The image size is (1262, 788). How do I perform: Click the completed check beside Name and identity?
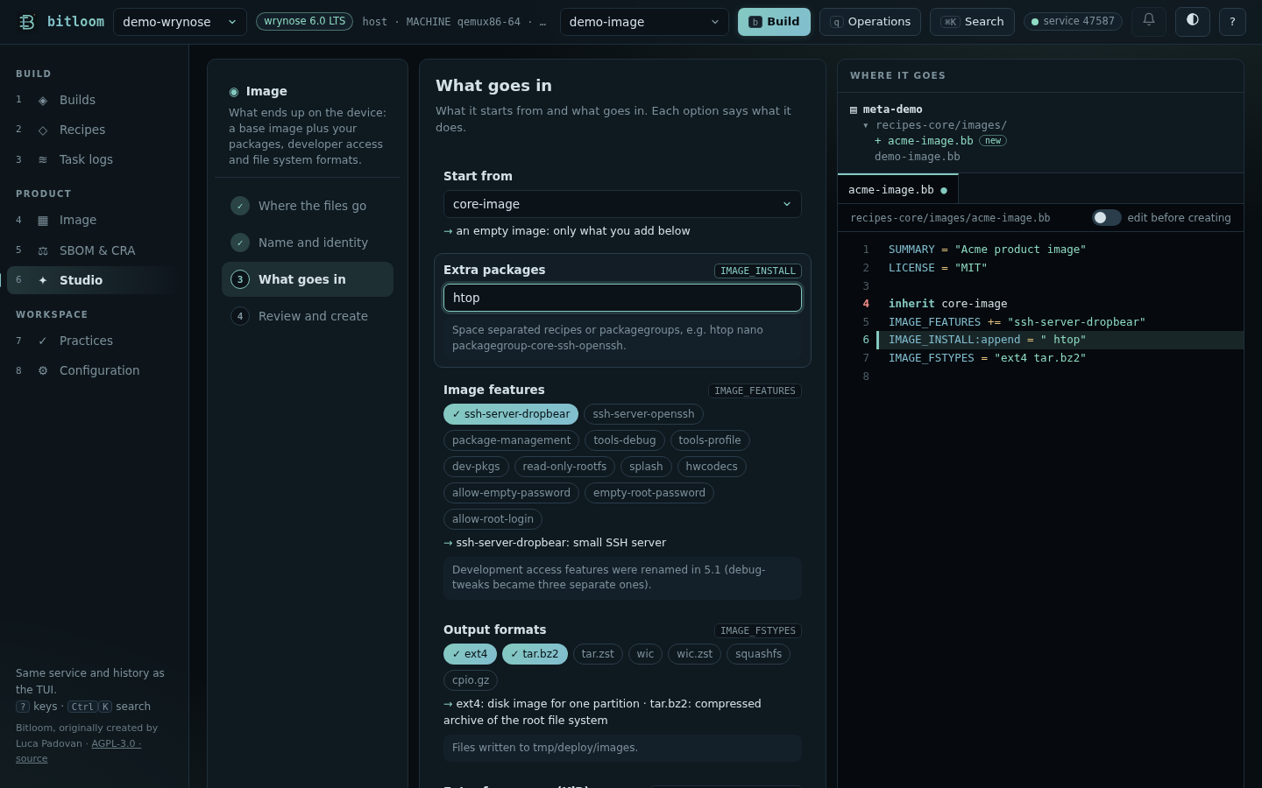[240, 243]
